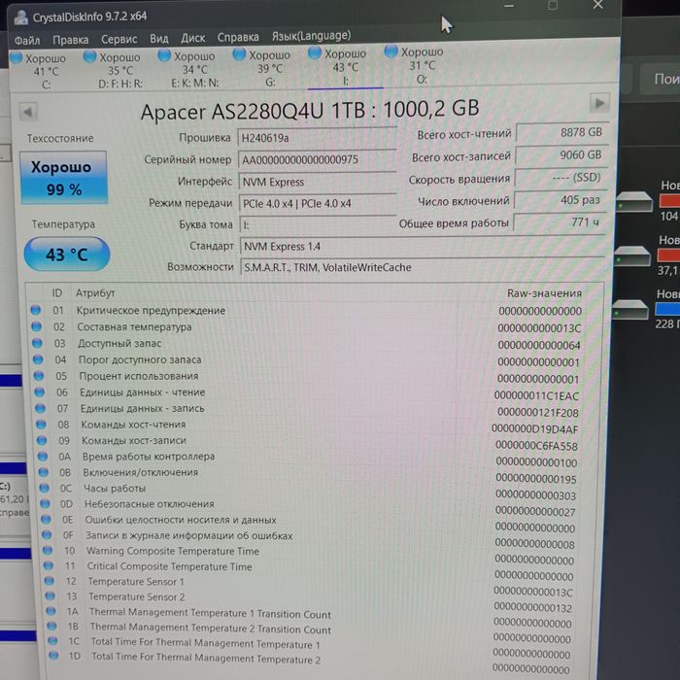Screen dimensions: 680x680
Task: Click the drive letter field I:
Action: tap(318, 224)
